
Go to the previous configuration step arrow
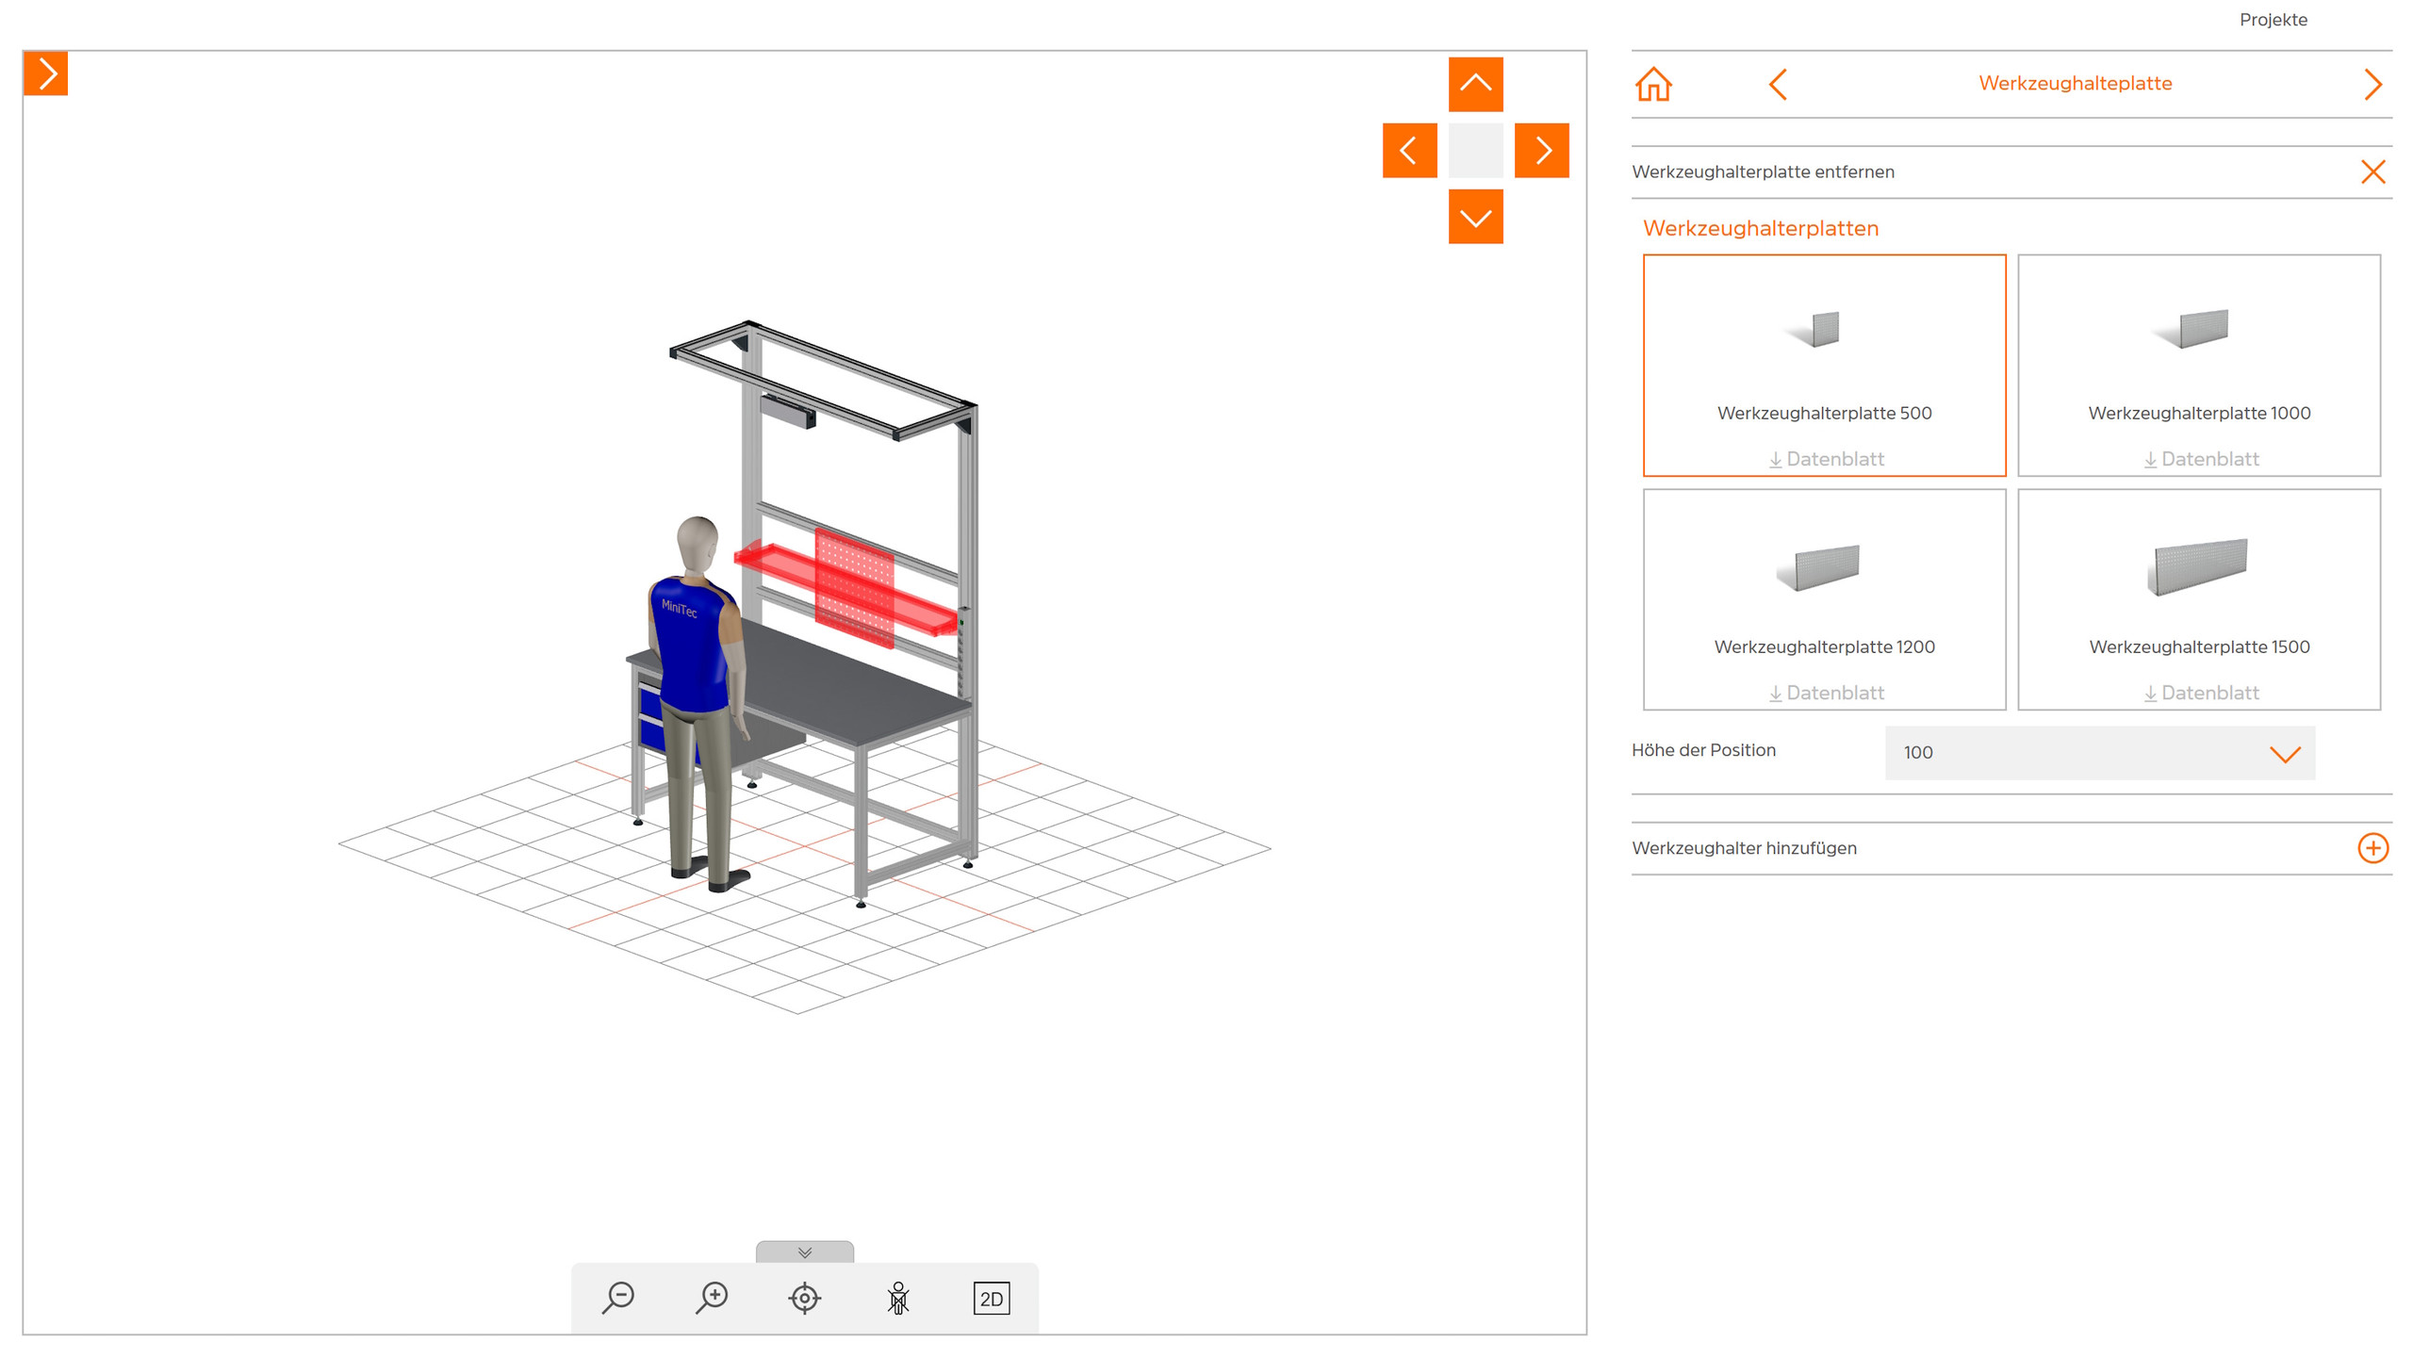tap(1778, 84)
